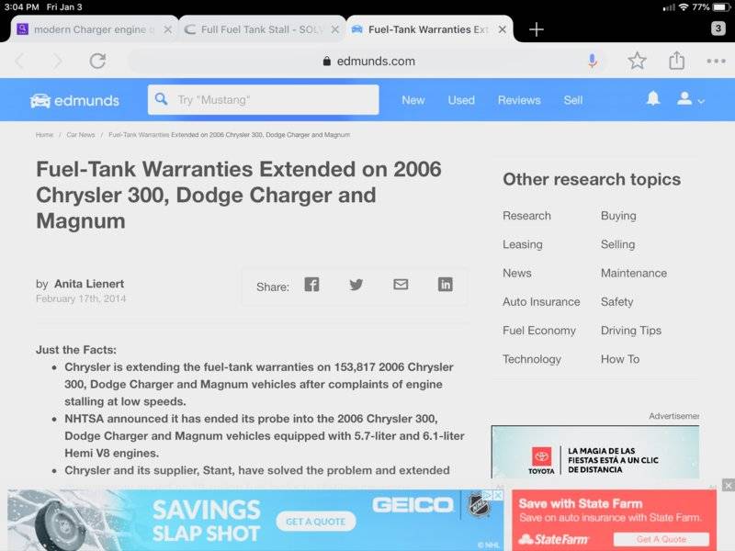The width and height of the screenshot is (735, 551).
Task: Click the 'Just the Facts:' heading
Action: [76, 350]
